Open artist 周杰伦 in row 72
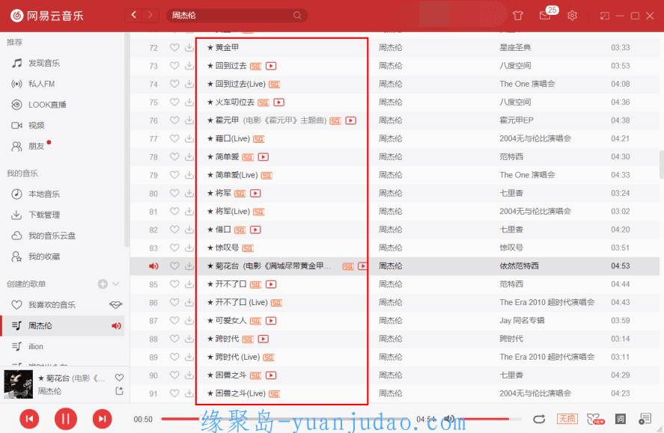This screenshot has height=433, width=664. click(x=391, y=47)
